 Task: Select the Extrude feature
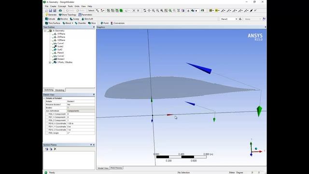click(50, 19)
